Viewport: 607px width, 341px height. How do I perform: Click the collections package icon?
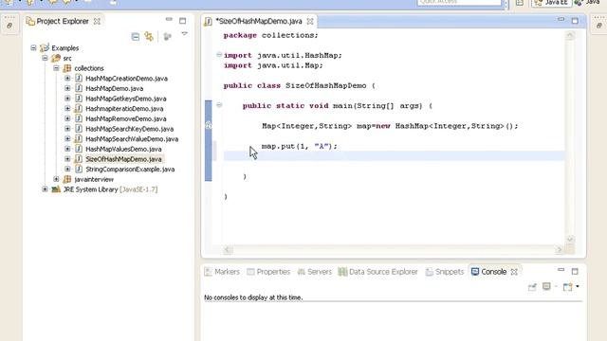coord(67,68)
